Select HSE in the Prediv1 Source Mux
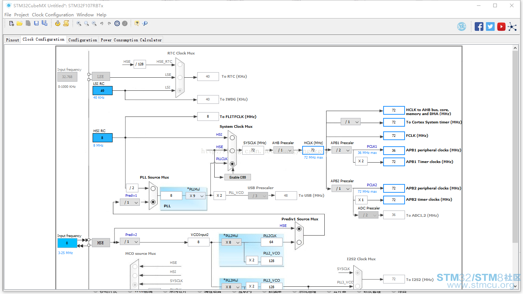Viewport: 523px width, 294px height. click(299, 229)
